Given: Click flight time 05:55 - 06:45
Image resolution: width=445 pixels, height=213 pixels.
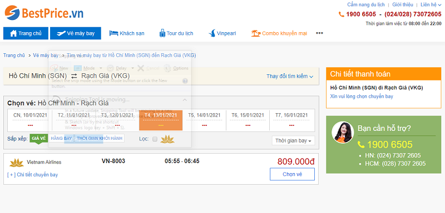Looking at the screenshot, I should pos(182,161).
